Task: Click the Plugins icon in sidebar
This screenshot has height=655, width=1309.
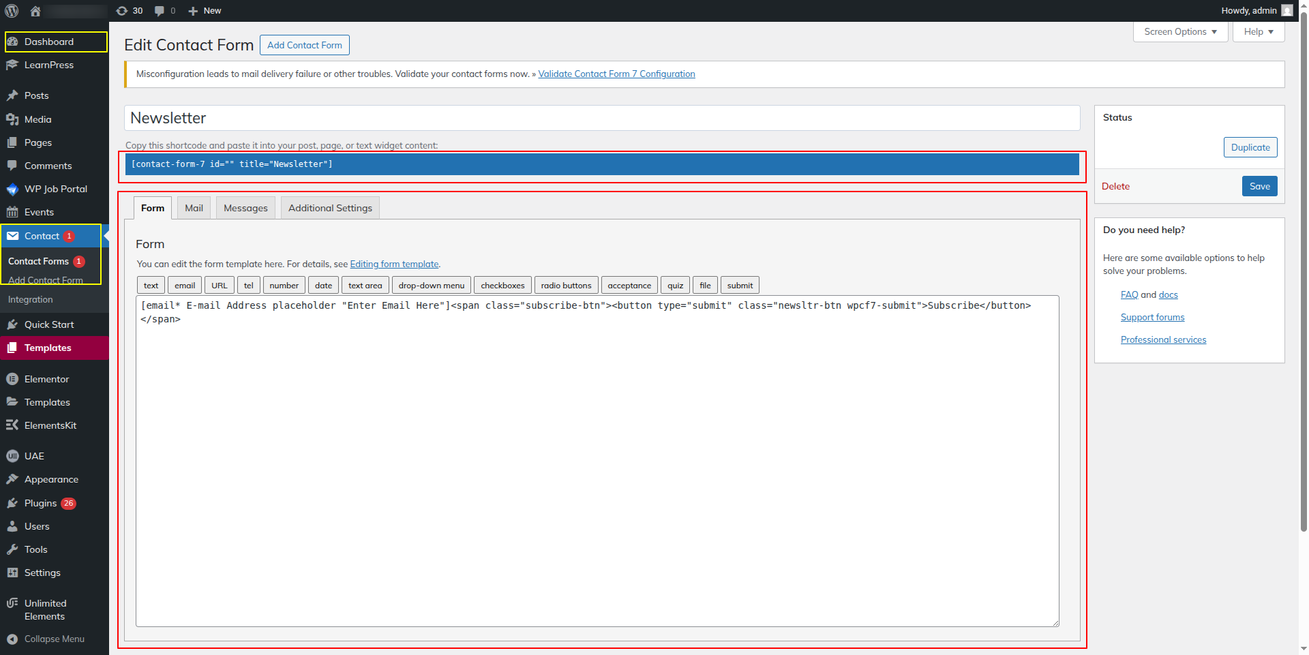Action: tap(12, 503)
